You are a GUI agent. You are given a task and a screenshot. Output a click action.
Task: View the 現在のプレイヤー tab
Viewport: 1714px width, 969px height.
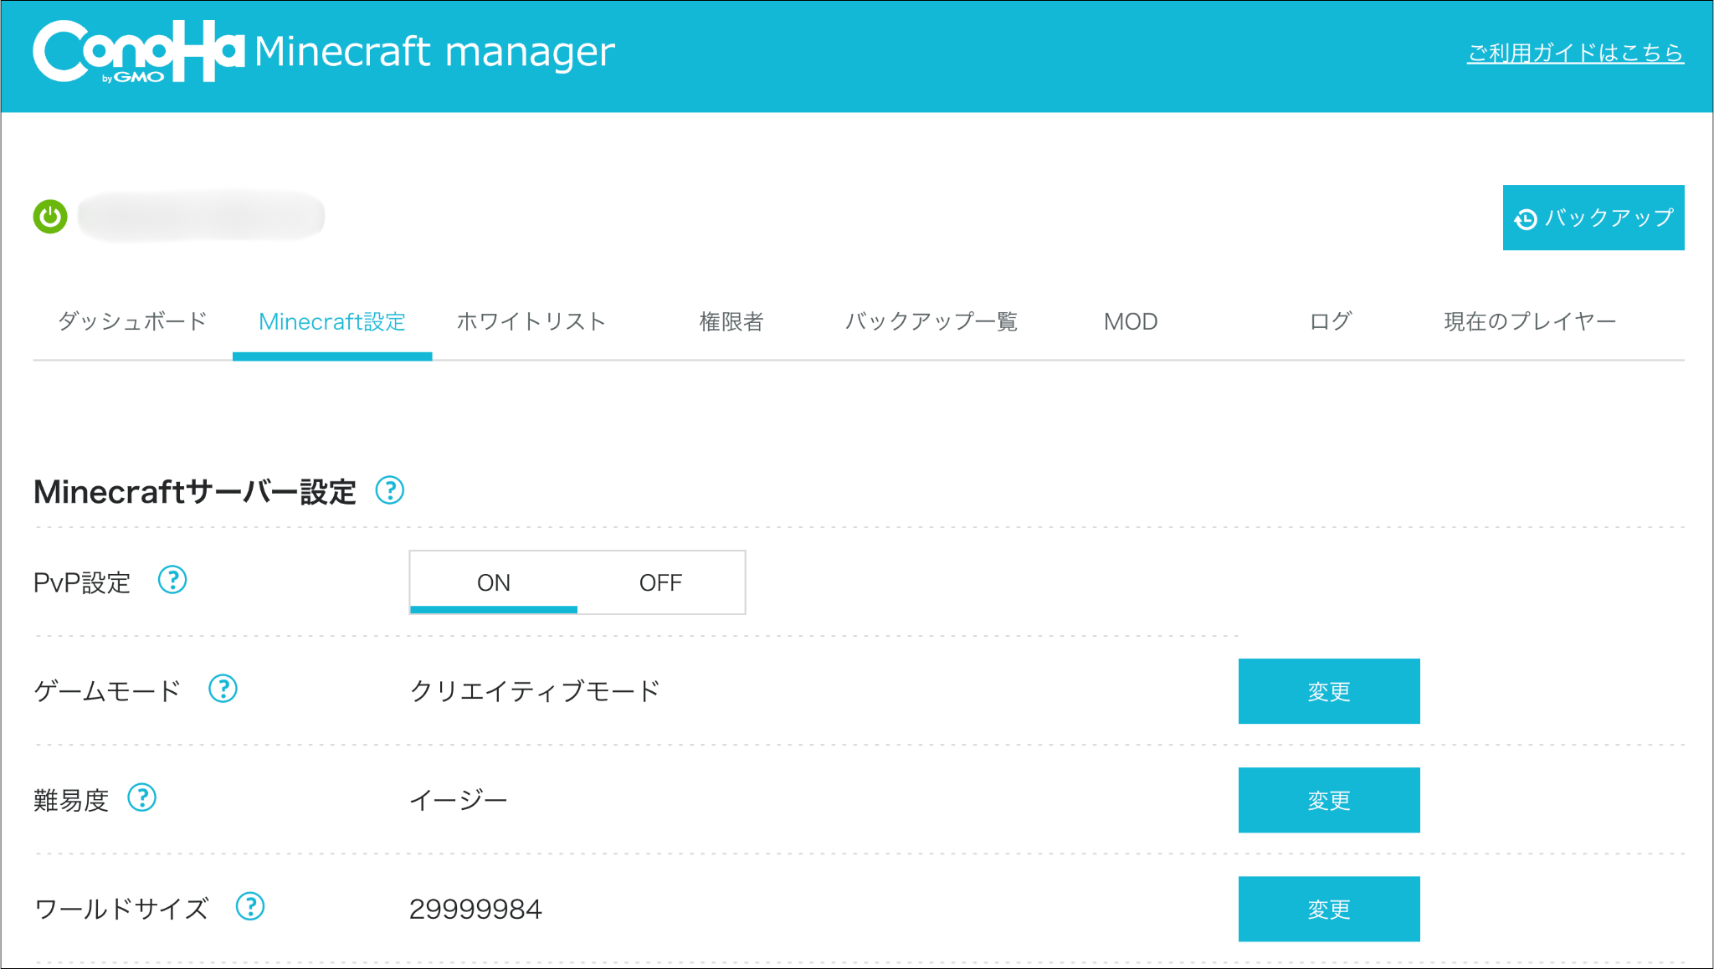tap(1530, 321)
